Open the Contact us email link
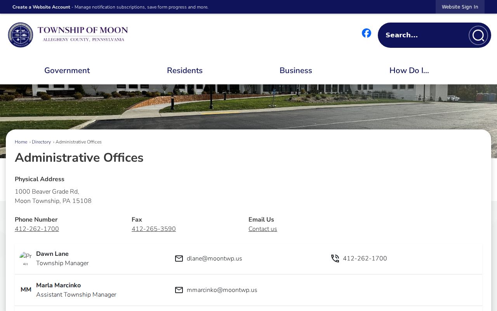This screenshot has height=311, width=497. click(263, 229)
